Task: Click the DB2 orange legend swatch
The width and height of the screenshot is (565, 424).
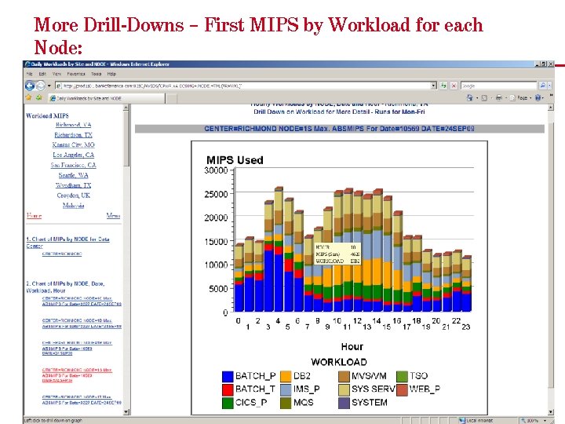Action: click(286, 376)
